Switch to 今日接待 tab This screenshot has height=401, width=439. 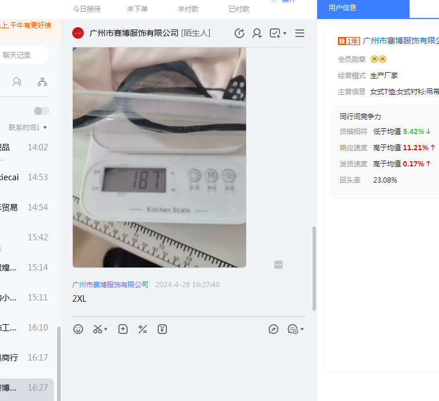click(87, 9)
